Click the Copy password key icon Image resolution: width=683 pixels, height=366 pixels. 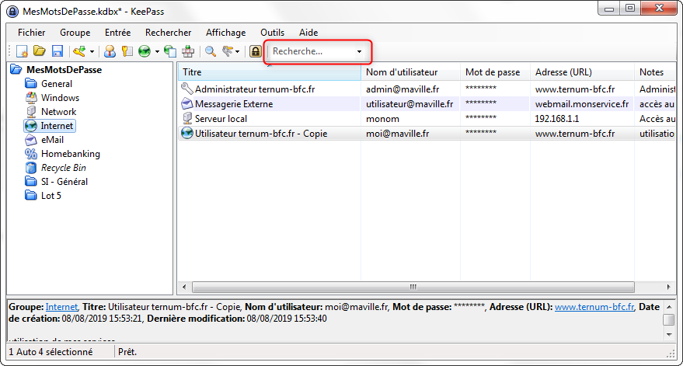pyautogui.click(x=126, y=52)
